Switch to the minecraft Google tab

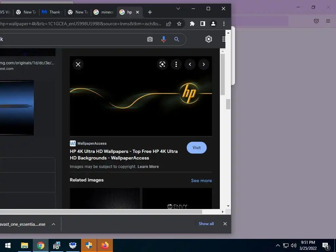click(104, 12)
